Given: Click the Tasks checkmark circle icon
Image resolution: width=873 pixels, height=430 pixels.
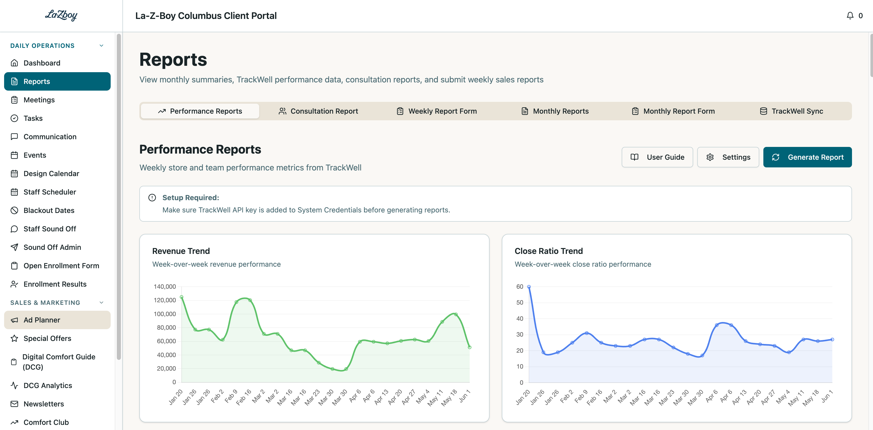Looking at the screenshot, I should pos(14,118).
